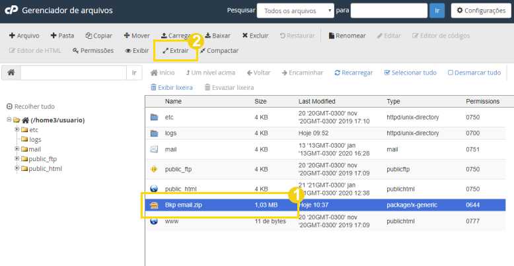Download selected file with Baixar
This screenshot has height=266, width=514.
click(217, 36)
